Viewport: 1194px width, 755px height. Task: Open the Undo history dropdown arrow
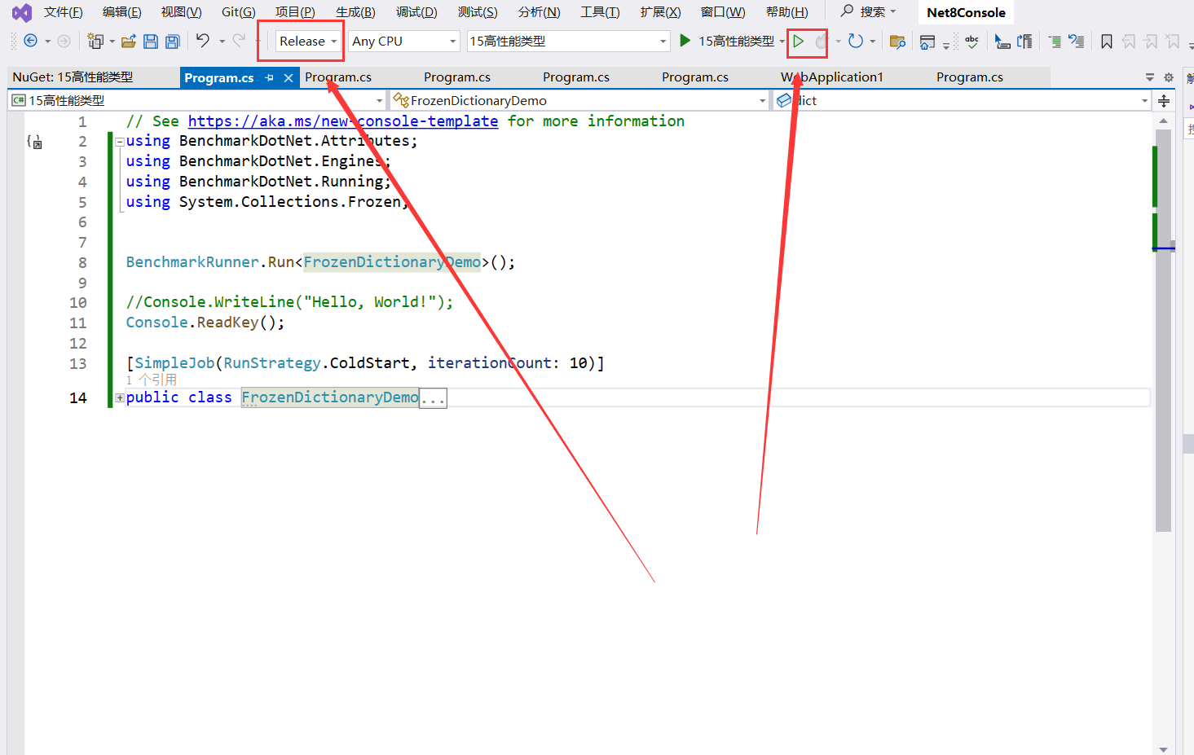[222, 41]
